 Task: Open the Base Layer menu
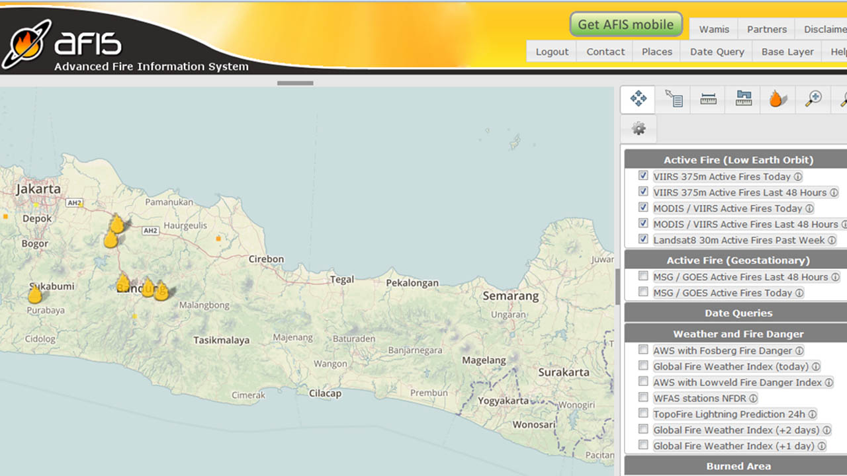[787, 52]
